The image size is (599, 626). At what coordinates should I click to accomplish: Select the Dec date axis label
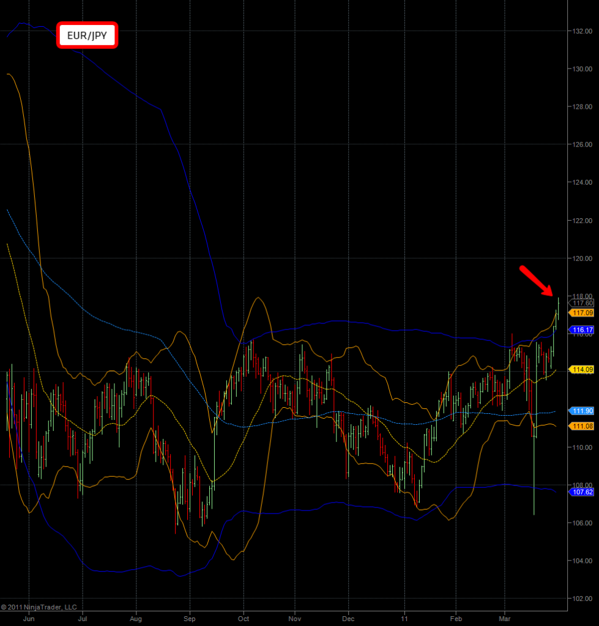coord(349,618)
